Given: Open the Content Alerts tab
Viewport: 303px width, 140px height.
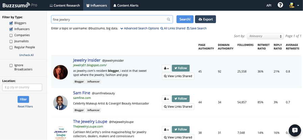Looking at the screenshot, I should coord(126,5).
